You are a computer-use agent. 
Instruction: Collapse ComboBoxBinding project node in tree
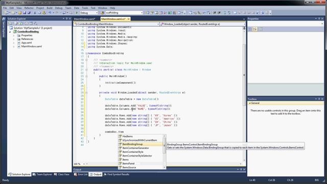tap(10, 32)
